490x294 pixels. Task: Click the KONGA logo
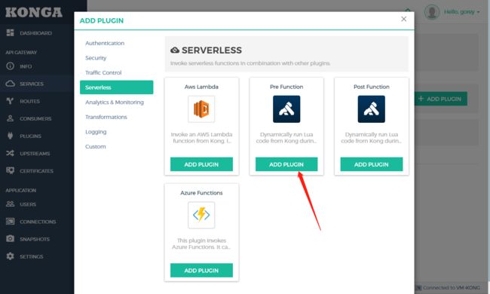point(34,12)
